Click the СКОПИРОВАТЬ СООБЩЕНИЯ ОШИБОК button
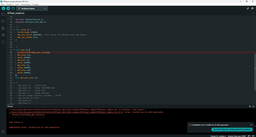 pyautogui.click(x=232, y=130)
